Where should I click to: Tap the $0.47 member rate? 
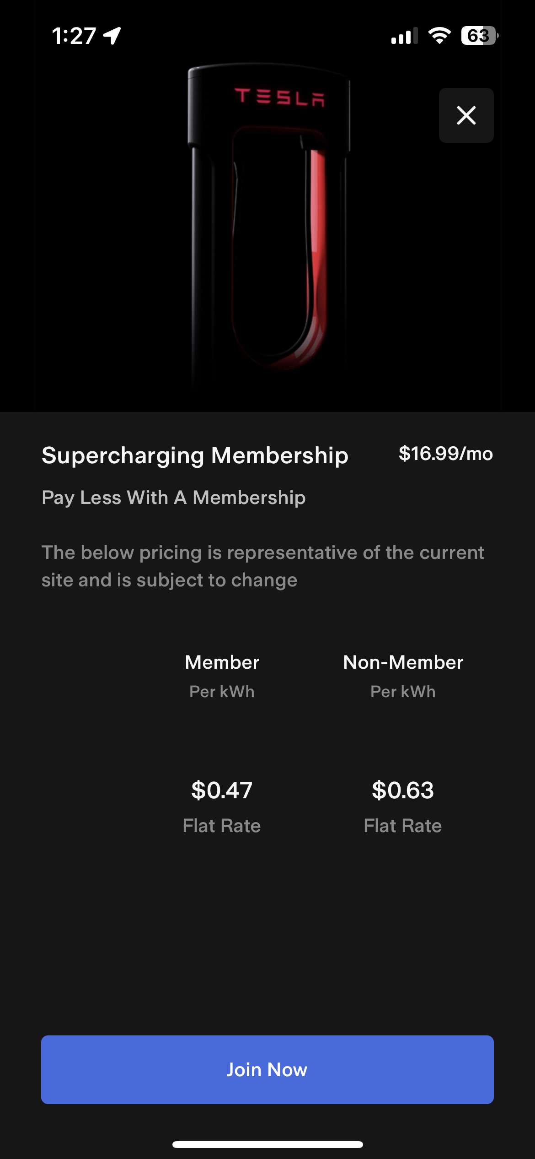[x=222, y=790]
